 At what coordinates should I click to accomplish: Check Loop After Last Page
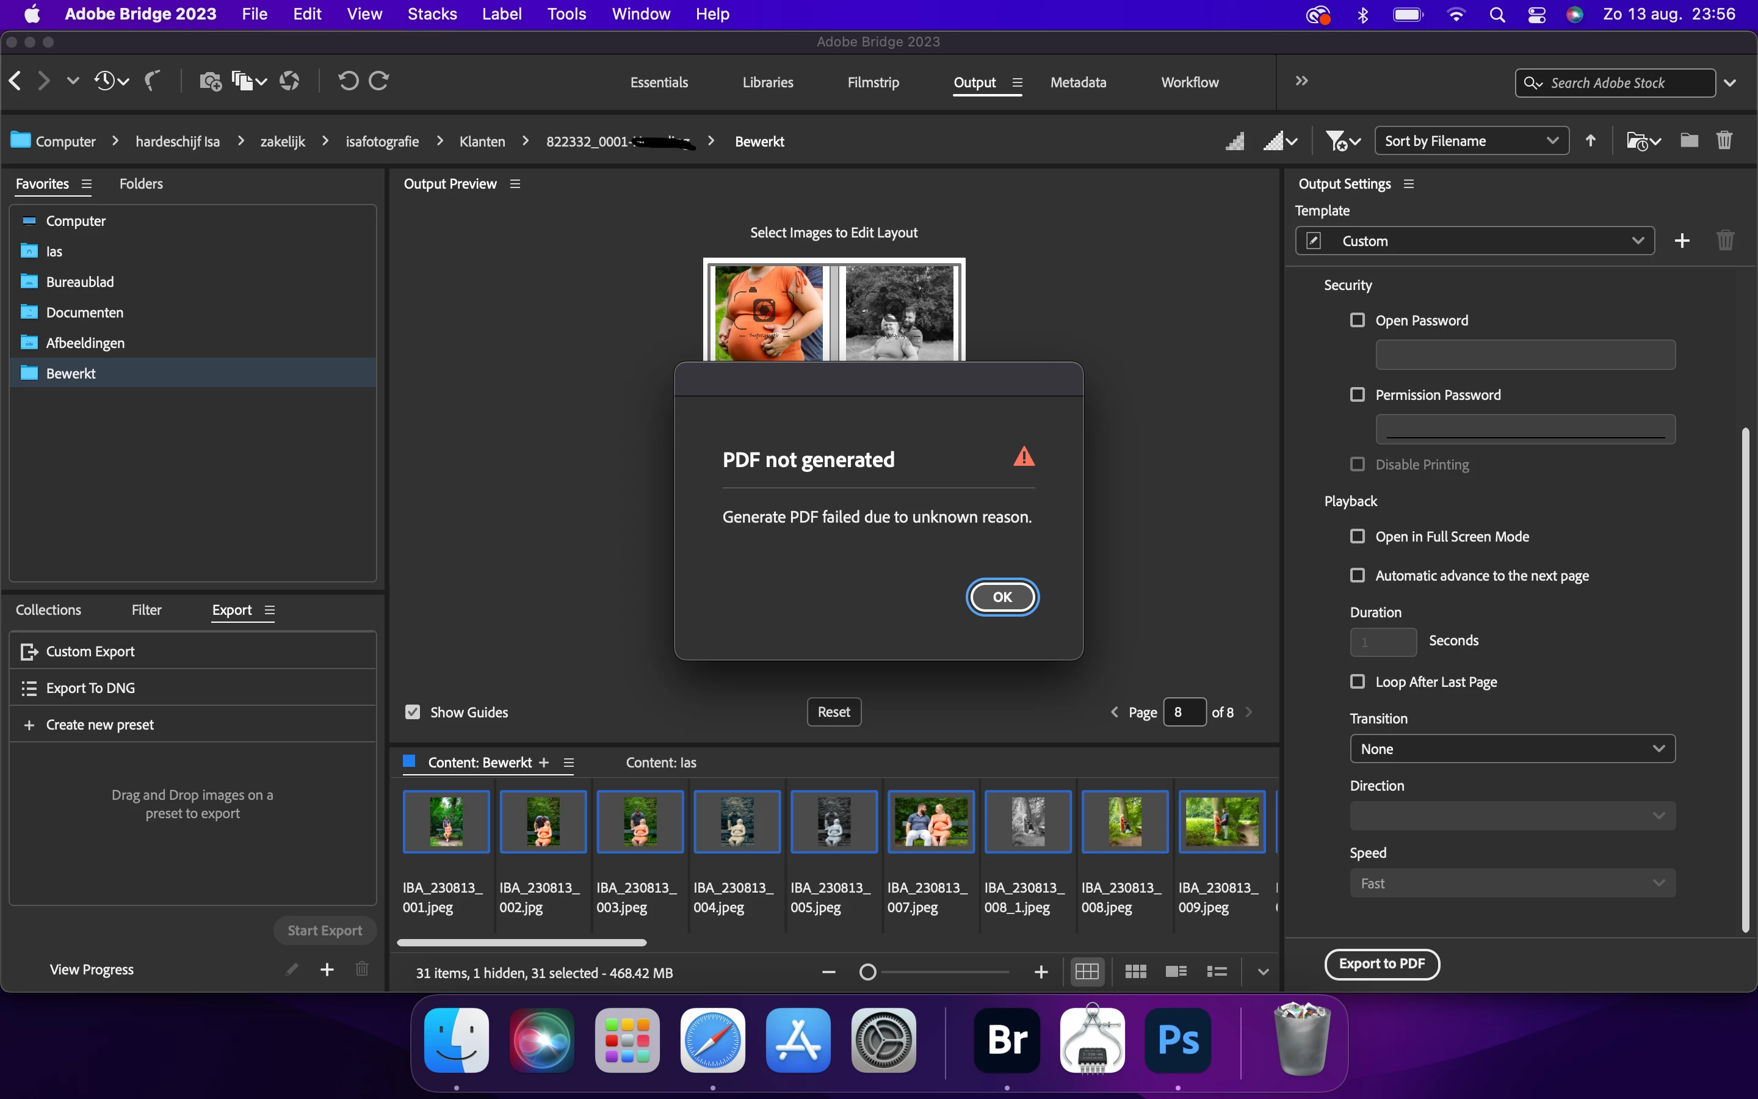tap(1357, 682)
